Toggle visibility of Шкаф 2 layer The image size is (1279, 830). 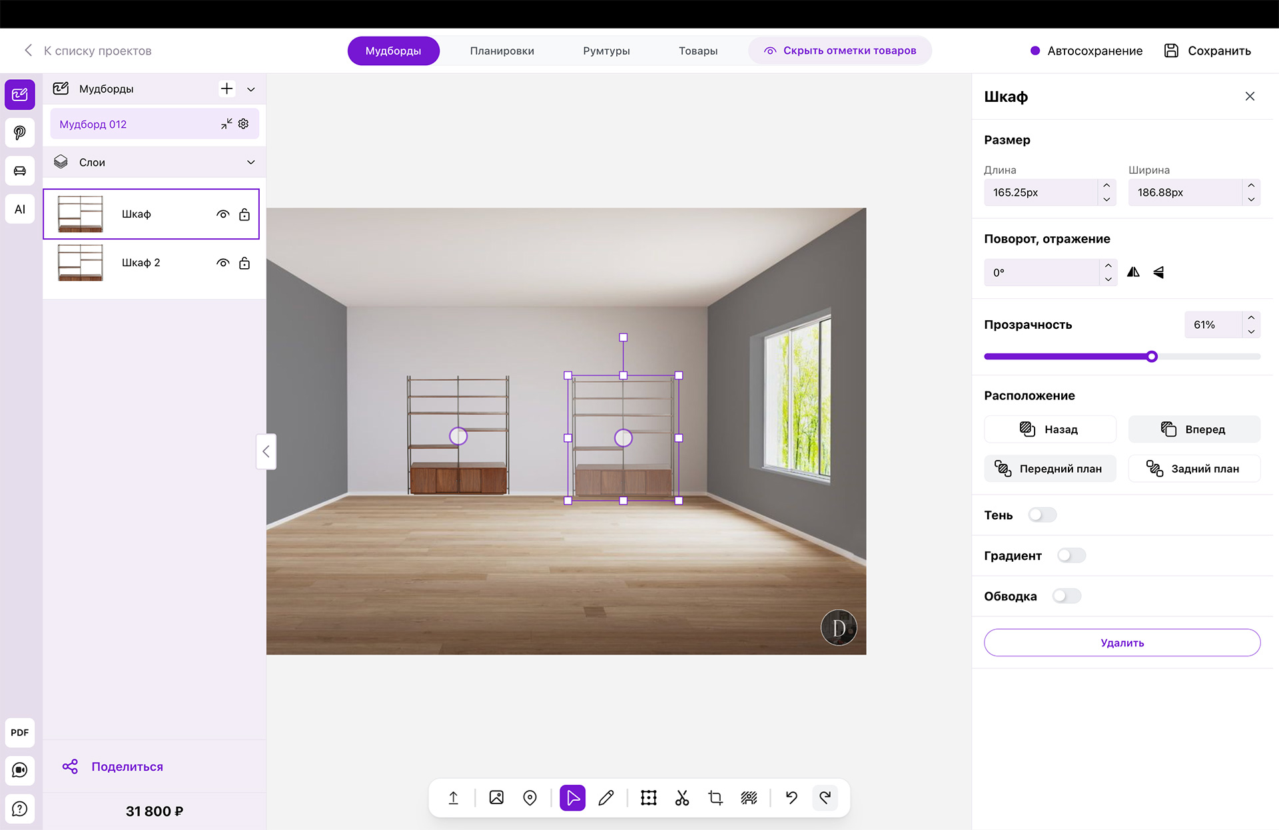223,263
